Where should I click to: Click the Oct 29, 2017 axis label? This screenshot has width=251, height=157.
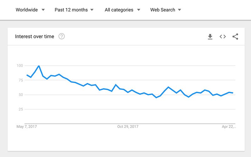click(x=128, y=127)
